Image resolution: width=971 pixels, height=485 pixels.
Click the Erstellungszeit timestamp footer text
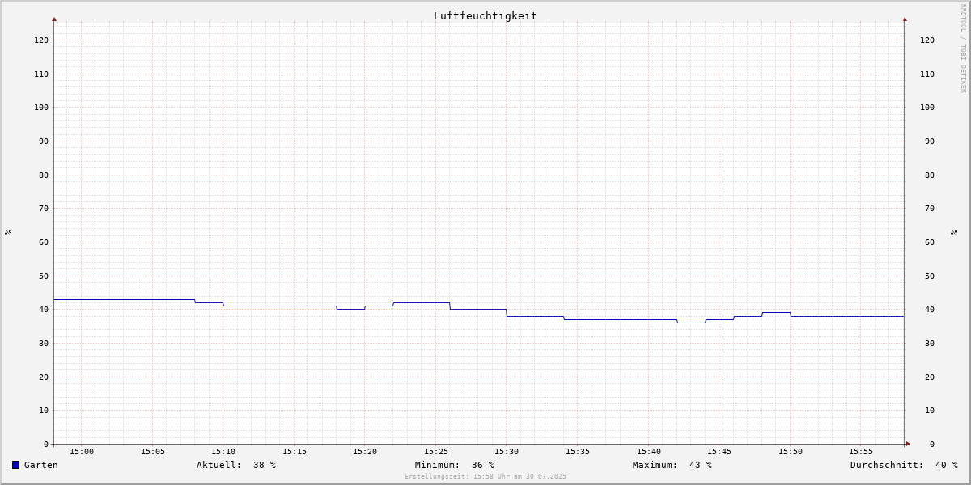[485, 477]
